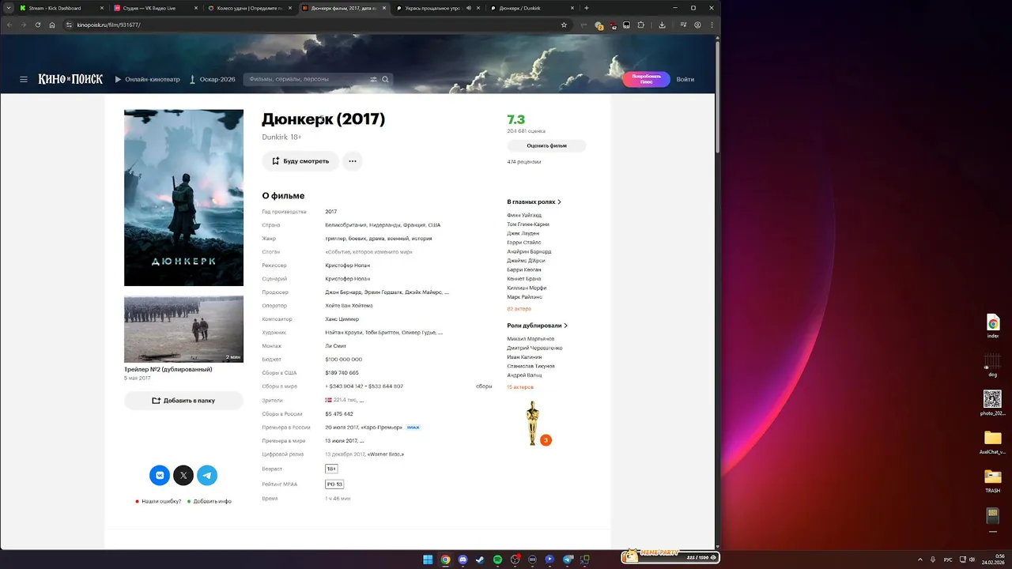
Task: Show hidden system tray icons
Action: (919, 560)
